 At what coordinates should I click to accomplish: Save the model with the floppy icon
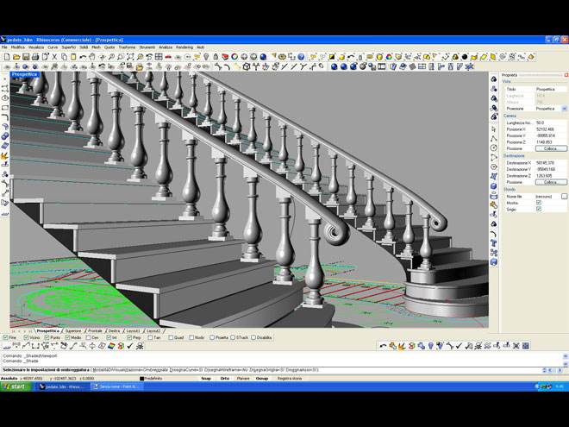26,57
